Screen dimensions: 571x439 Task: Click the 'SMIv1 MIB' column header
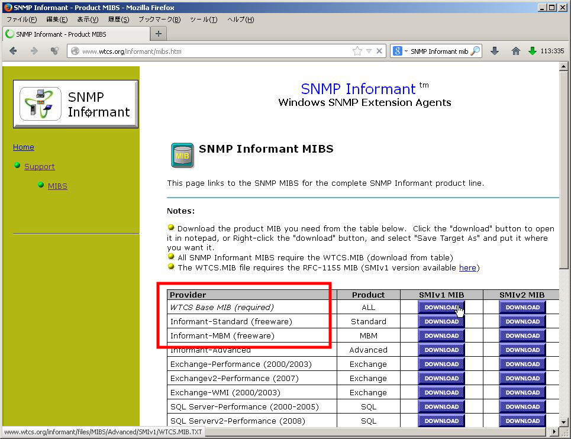pos(441,295)
